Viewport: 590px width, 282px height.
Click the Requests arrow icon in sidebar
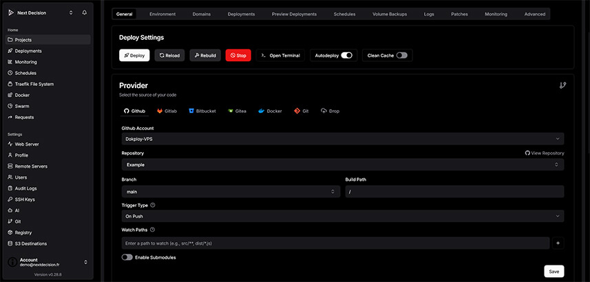click(10, 118)
